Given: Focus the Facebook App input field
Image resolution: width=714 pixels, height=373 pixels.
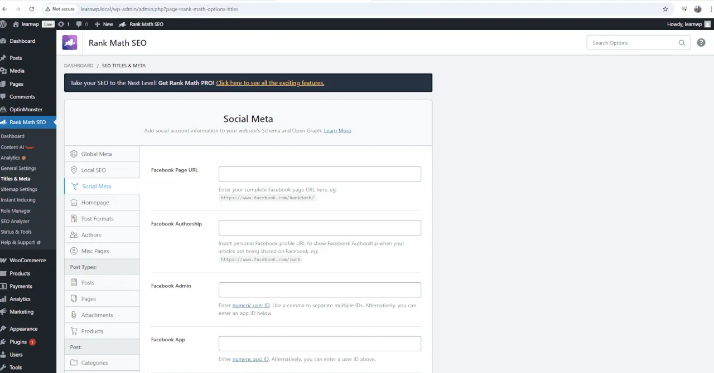Looking at the screenshot, I should click(320, 343).
